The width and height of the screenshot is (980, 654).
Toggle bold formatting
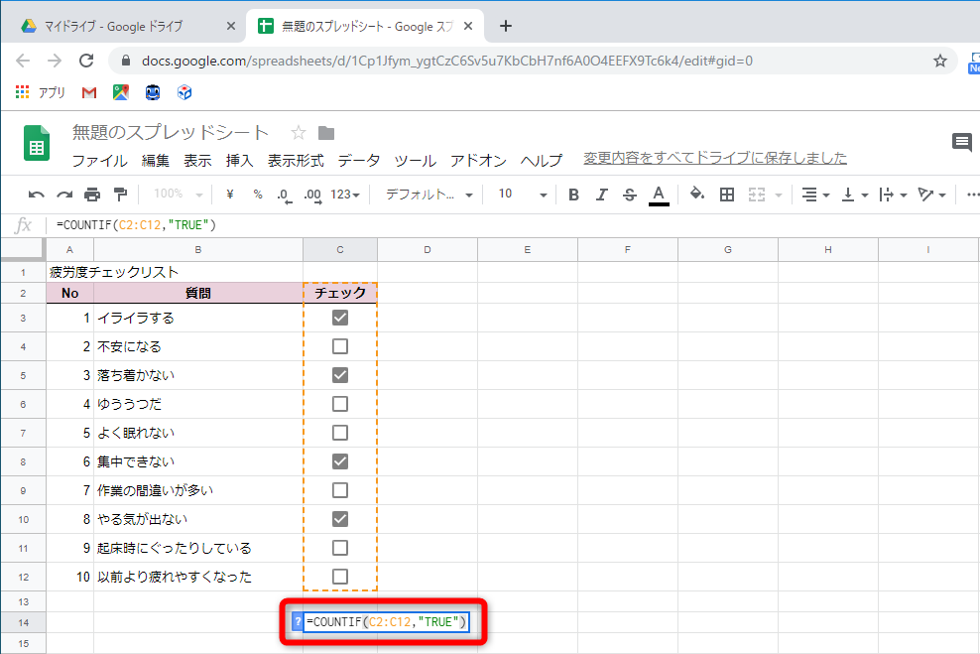[x=572, y=195]
